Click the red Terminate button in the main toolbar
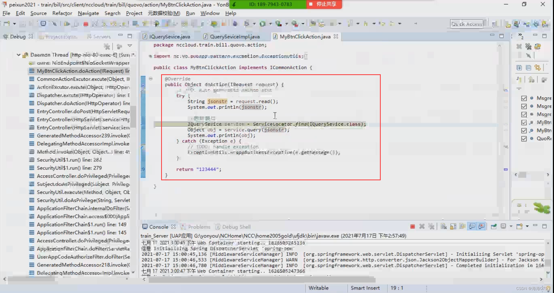This screenshot has height=293, width=554. point(86,24)
